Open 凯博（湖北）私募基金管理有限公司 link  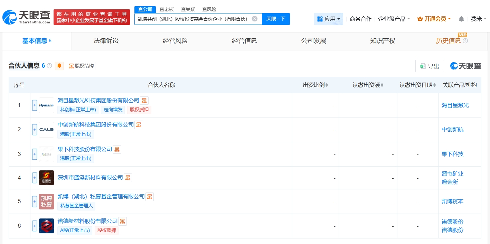click(x=101, y=197)
